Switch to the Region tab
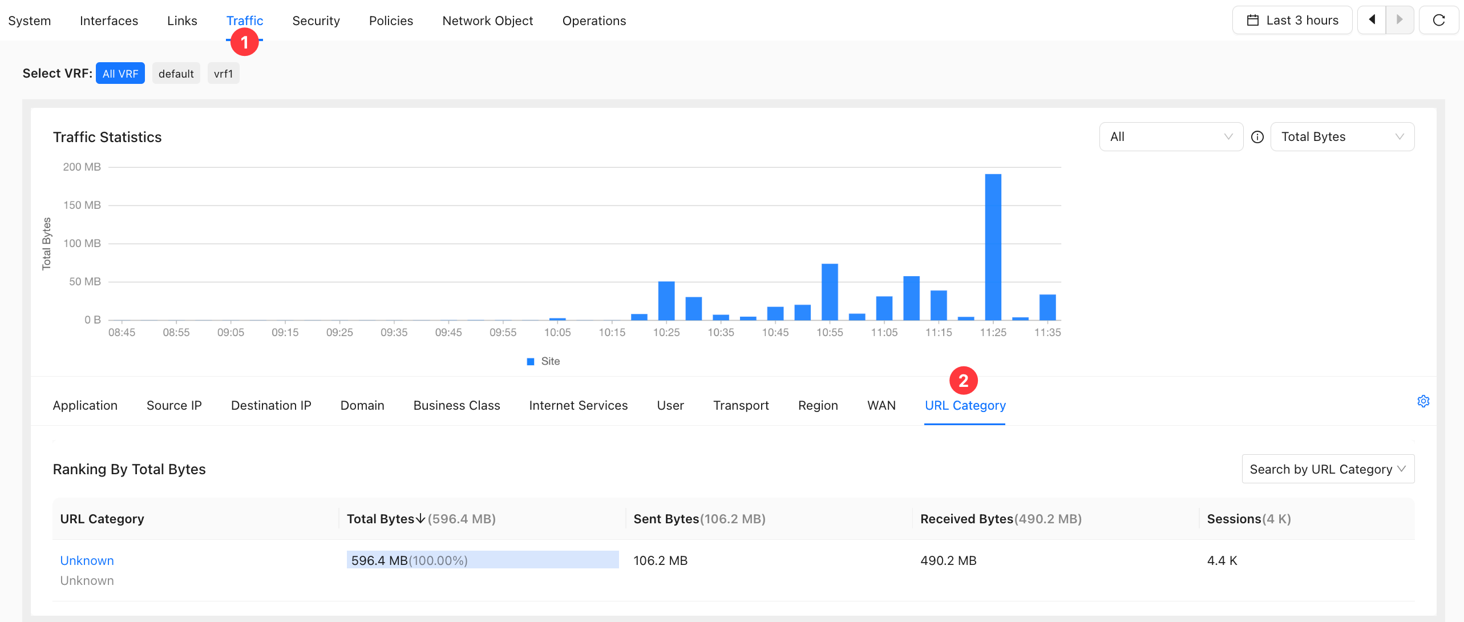The width and height of the screenshot is (1464, 622). pyautogui.click(x=818, y=405)
